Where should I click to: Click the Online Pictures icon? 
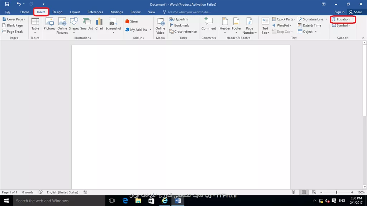62,26
